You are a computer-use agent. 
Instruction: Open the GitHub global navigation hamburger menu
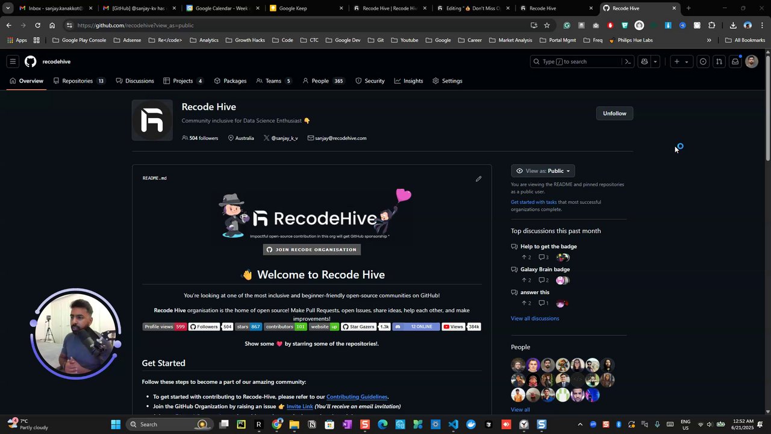[x=12, y=61]
